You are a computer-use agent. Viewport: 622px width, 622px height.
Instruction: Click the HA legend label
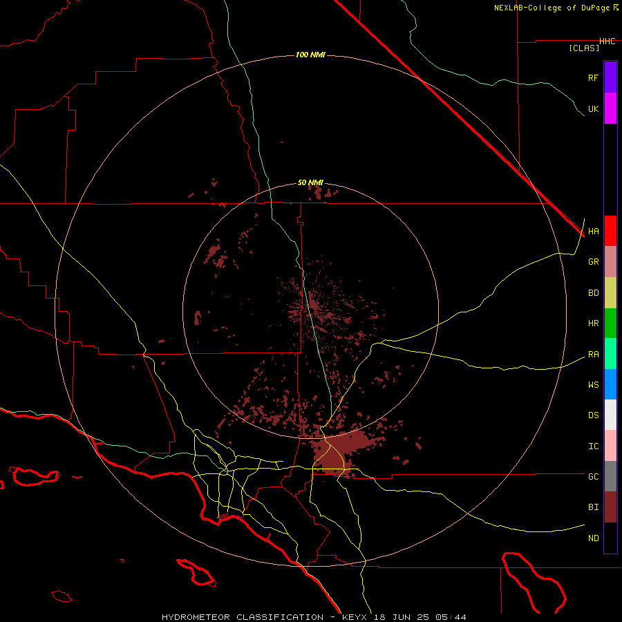tap(593, 232)
